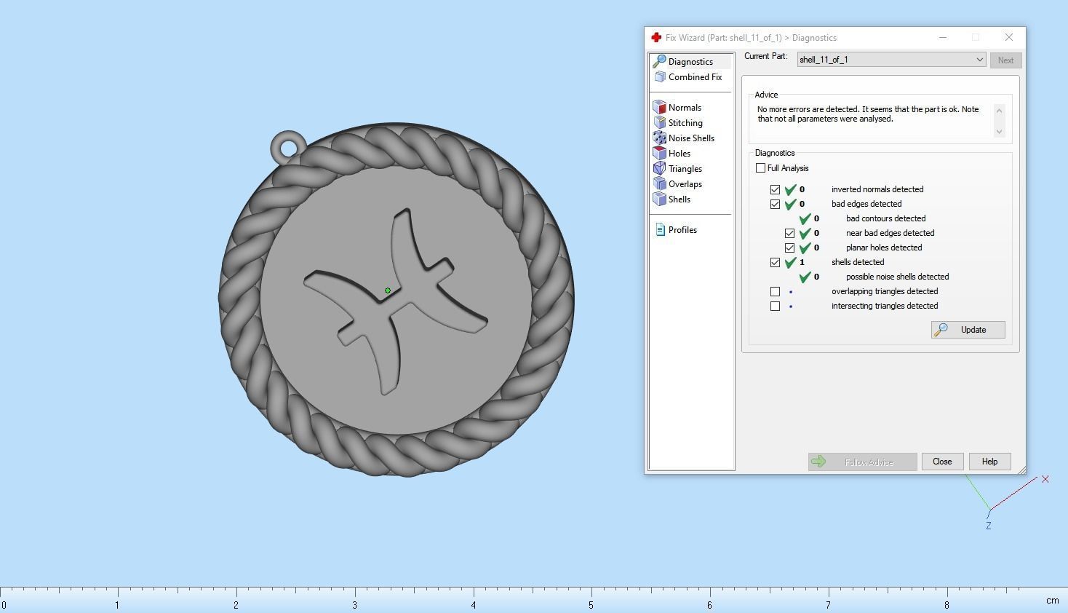
Task: Open the Current Part dropdown
Action: tap(891, 60)
